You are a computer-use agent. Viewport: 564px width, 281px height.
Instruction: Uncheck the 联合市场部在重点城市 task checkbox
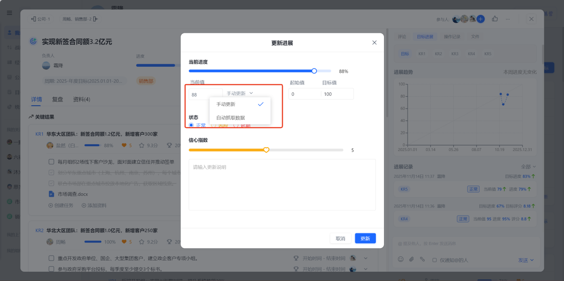[51, 183]
